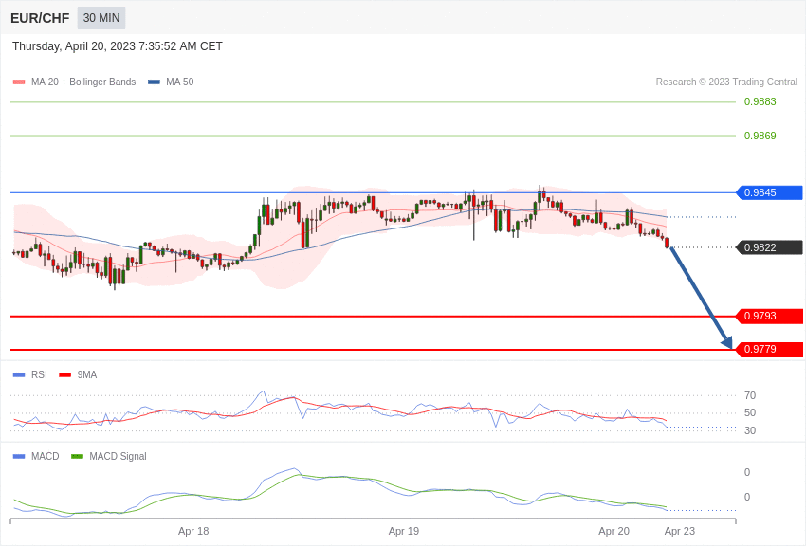This screenshot has height=546, width=806.
Task: Click the RSI 70 axis value
Action: click(x=750, y=395)
